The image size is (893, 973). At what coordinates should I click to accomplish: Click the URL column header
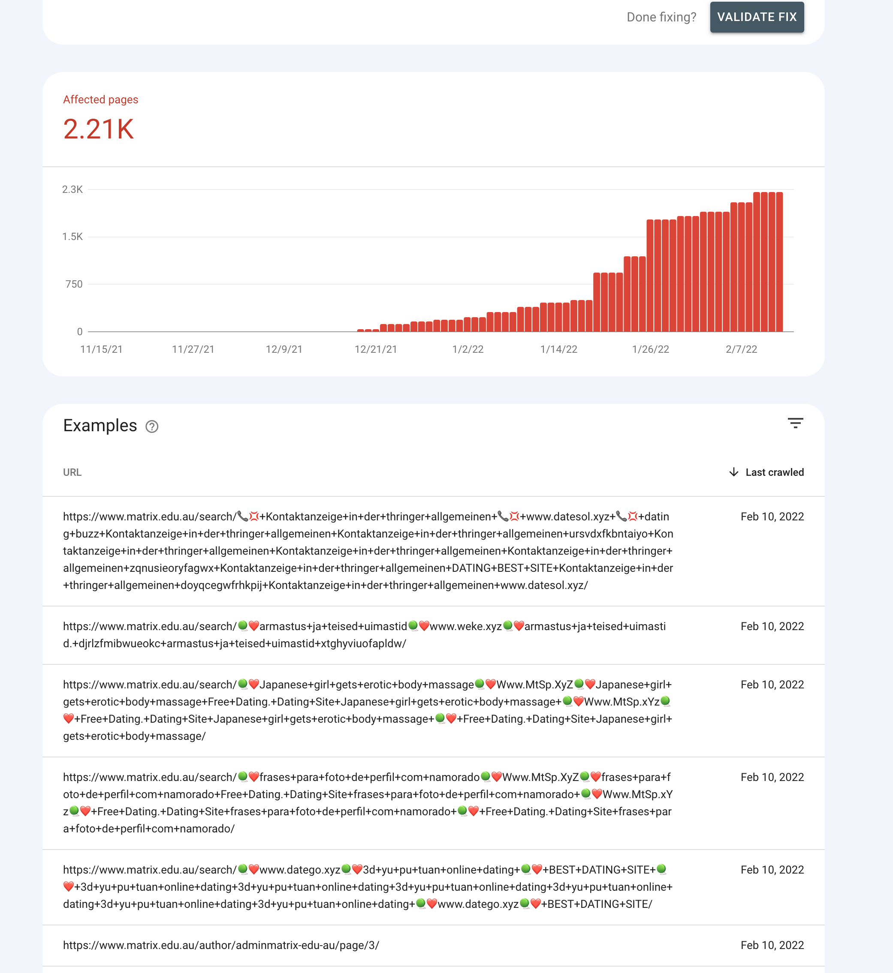[x=72, y=472]
